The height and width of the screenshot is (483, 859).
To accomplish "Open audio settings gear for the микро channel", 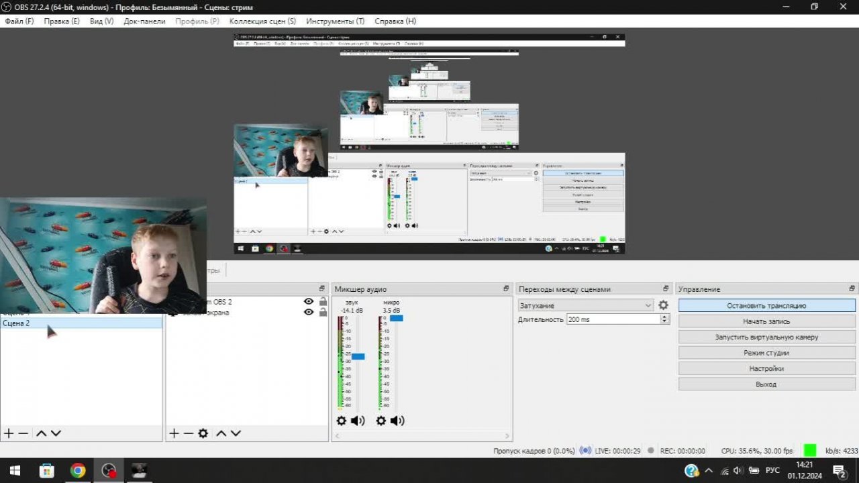I will pyautogui.click(x=381, y=421).
